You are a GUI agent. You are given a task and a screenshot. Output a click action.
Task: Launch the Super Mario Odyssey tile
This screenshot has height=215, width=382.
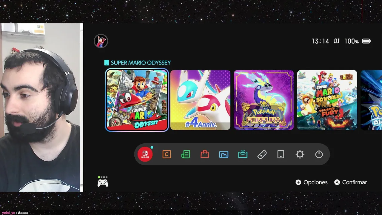point(137,100)
